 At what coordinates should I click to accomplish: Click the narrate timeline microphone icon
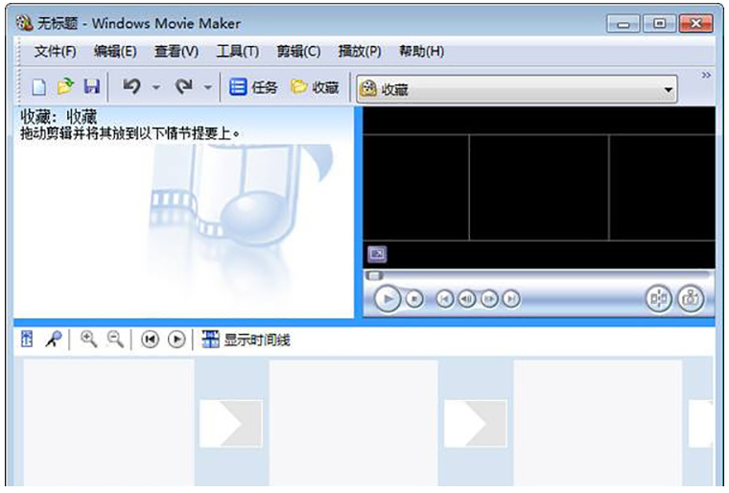click(52, 340)
